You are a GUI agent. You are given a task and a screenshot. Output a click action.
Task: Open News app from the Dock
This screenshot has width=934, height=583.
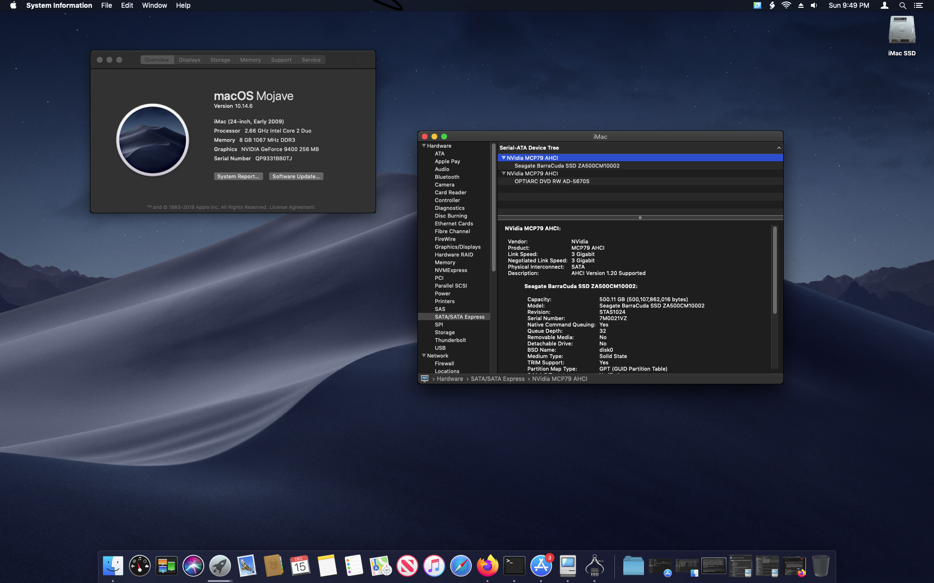point(407,566)
